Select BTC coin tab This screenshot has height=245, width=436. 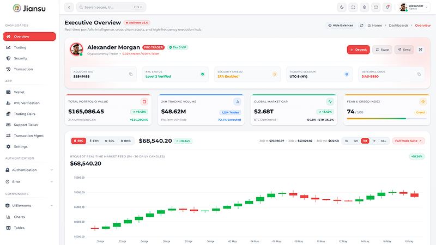[78, 141]
